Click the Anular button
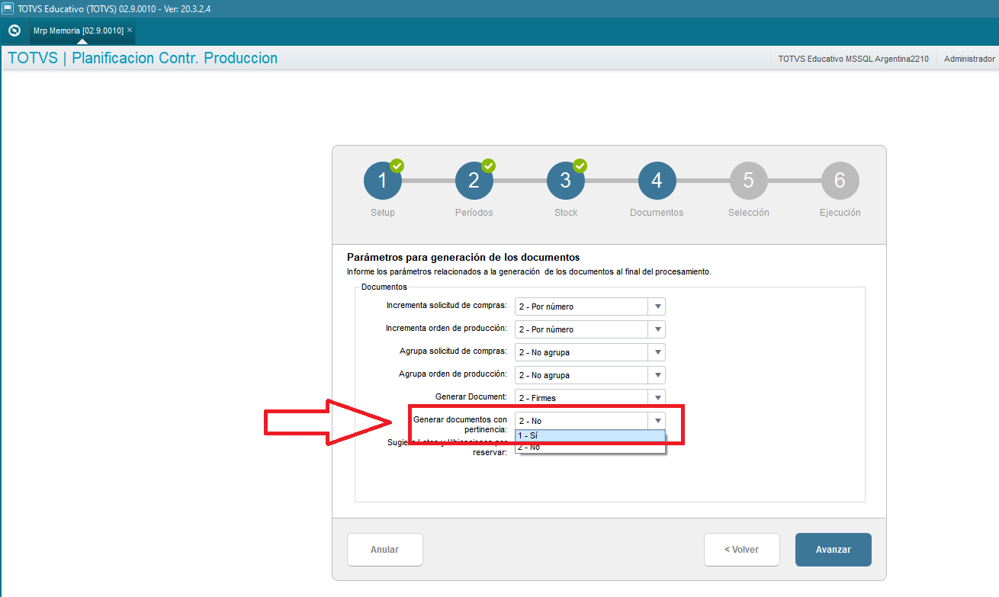 click(x=385, y=550)
